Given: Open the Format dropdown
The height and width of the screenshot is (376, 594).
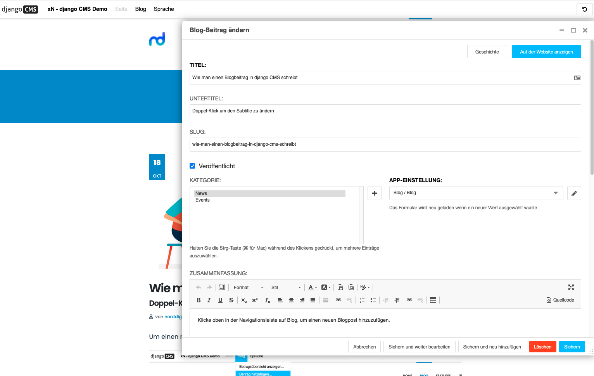Looking at the screenshot, I should tap(248, 288).
